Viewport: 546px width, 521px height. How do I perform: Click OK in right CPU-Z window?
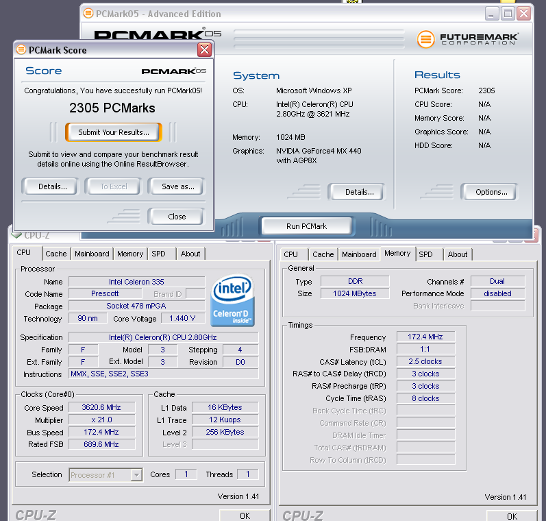click(x=512, y=516)
